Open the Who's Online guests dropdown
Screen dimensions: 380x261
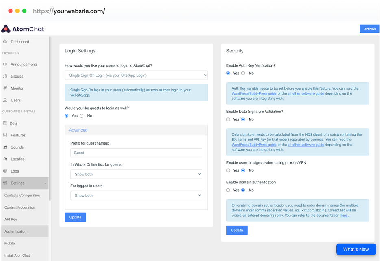click(x=136, y=174)
